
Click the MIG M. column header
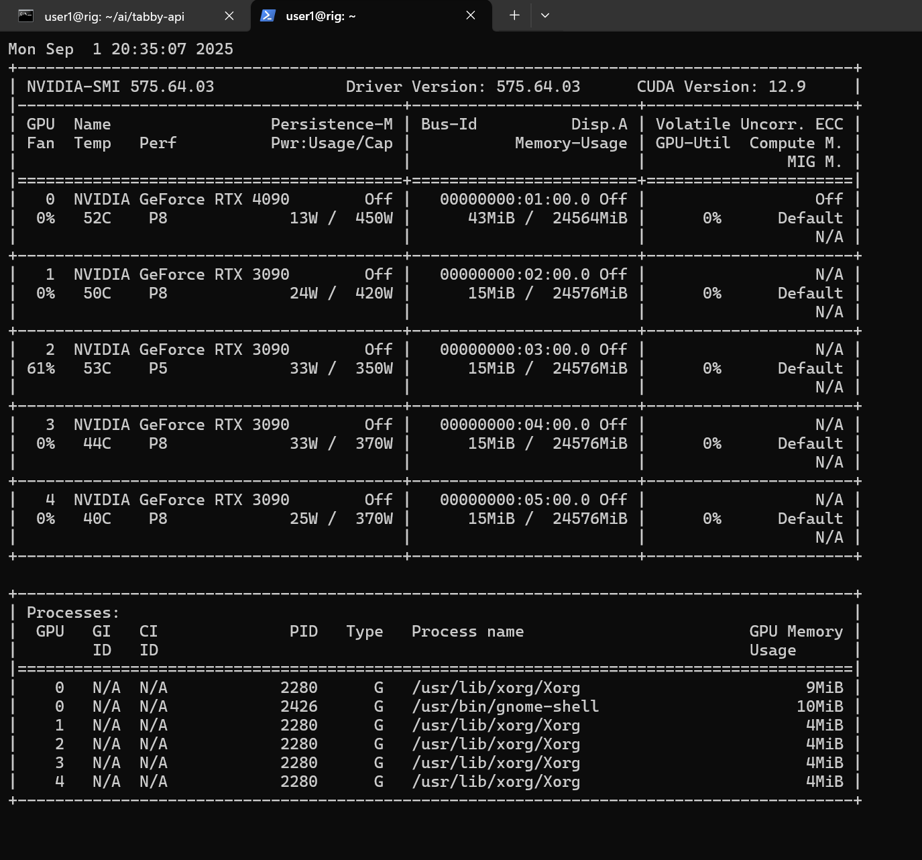point(815,162)
